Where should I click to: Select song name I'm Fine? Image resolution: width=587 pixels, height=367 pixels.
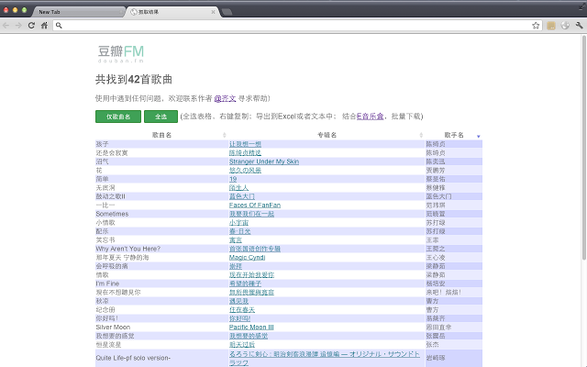coord(107,284)
